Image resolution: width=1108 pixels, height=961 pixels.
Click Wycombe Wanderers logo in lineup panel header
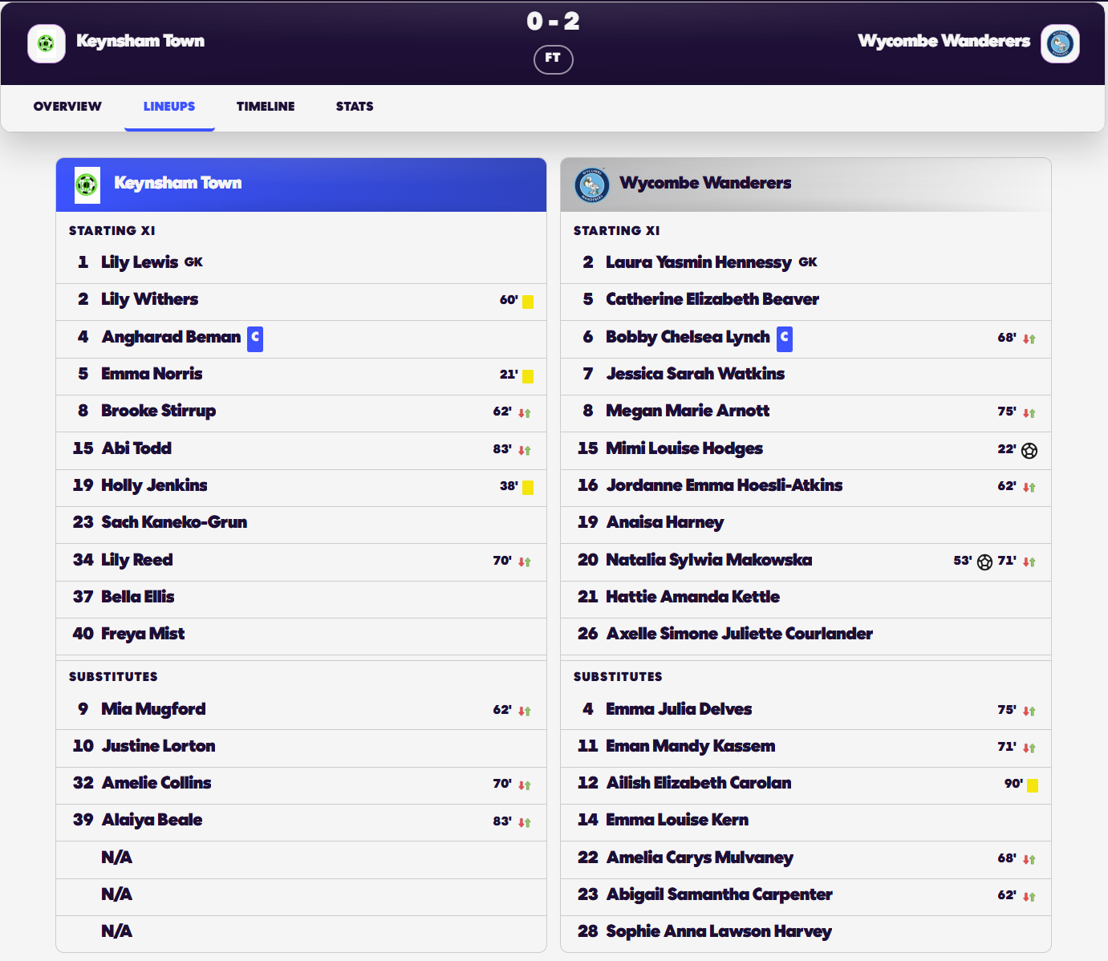(592, 184)
